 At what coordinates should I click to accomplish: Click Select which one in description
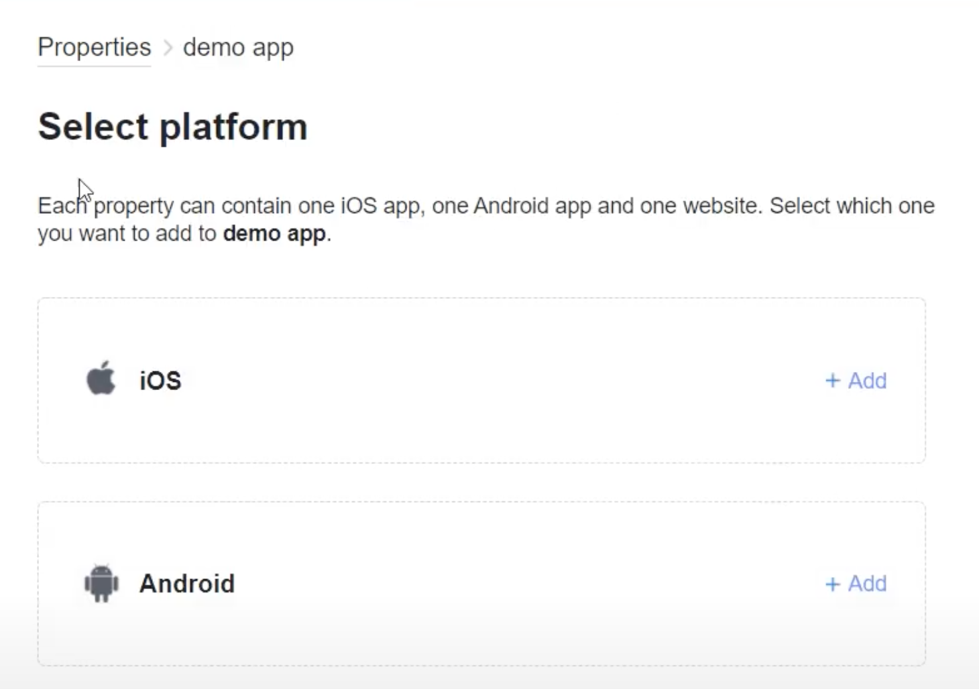(852, 206)
